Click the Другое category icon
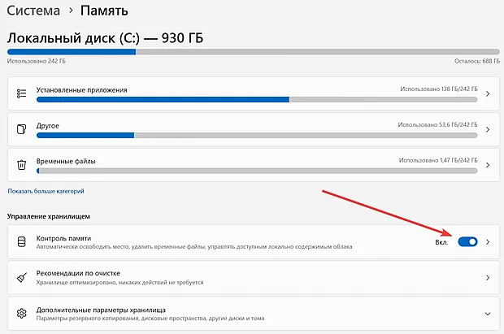 tap(21, 129)
